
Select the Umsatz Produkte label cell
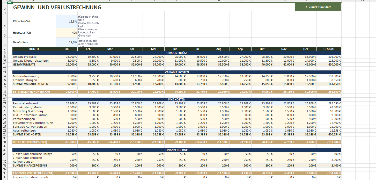(34, 57)
